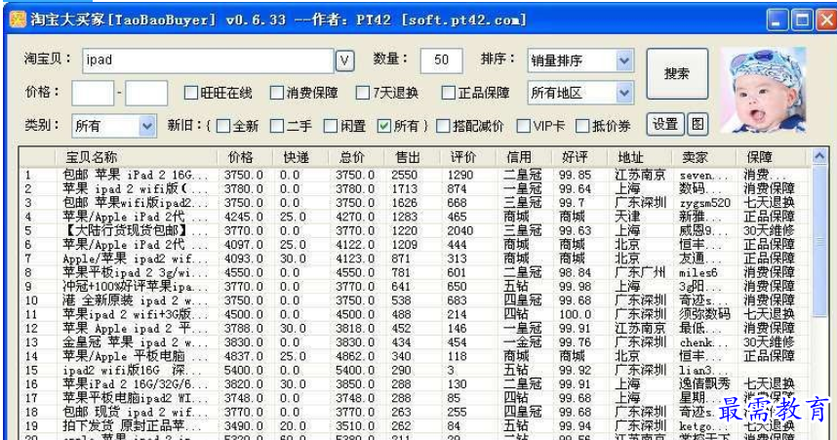This screenshot has width=837, height=440.
Task: Sort by 售出 column header
Action: pyautogui.click(x=413, y=157)
